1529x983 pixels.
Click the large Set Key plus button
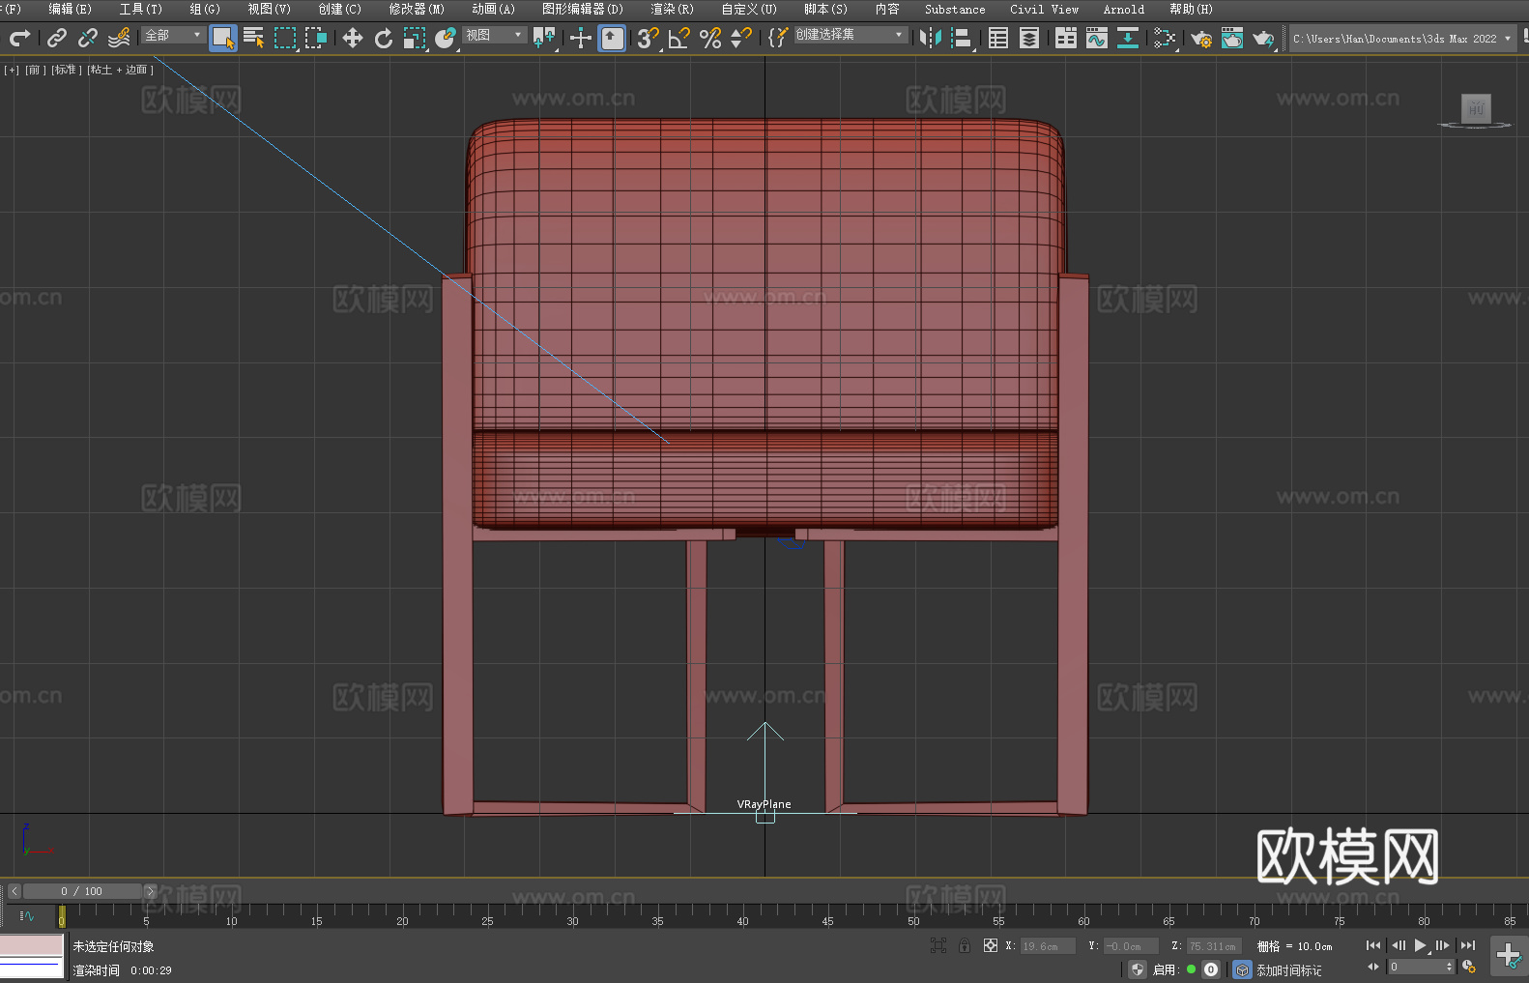pyautogui.click(x=1508, y=955)
